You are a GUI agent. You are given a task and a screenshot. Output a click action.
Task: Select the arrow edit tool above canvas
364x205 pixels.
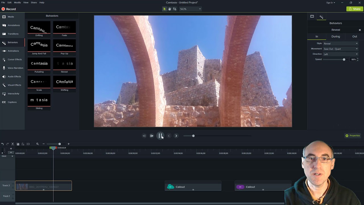(164, 9)
